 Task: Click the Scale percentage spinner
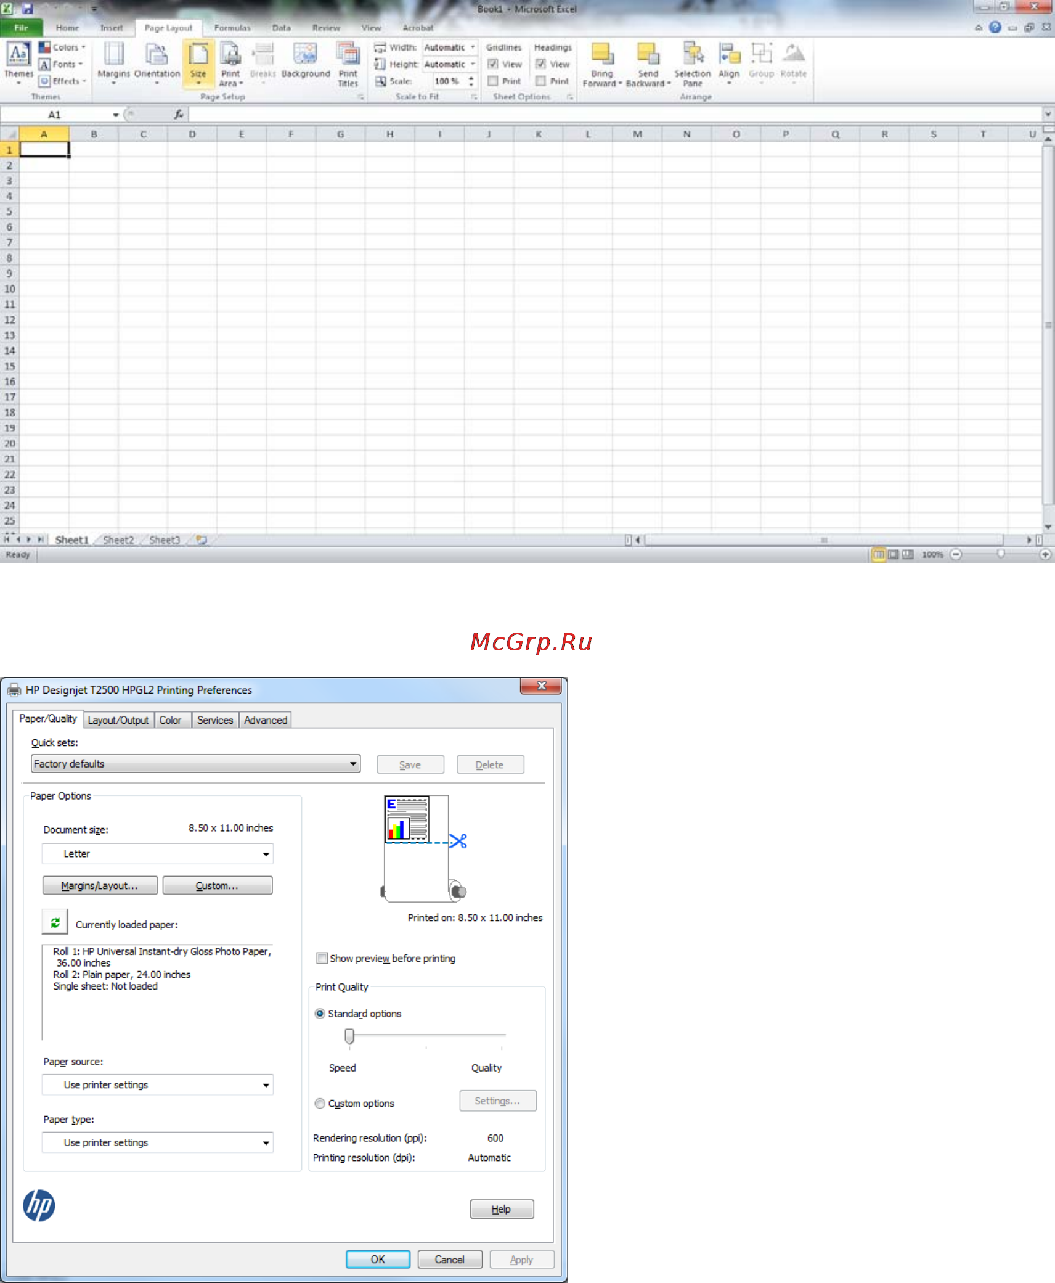click(471, 81)
